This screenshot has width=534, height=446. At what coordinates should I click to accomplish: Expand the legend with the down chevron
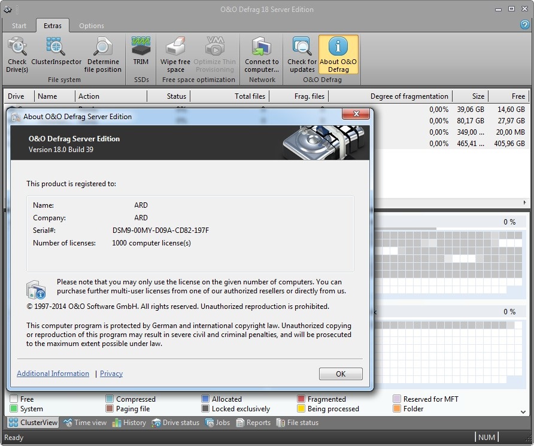[523, 412]
